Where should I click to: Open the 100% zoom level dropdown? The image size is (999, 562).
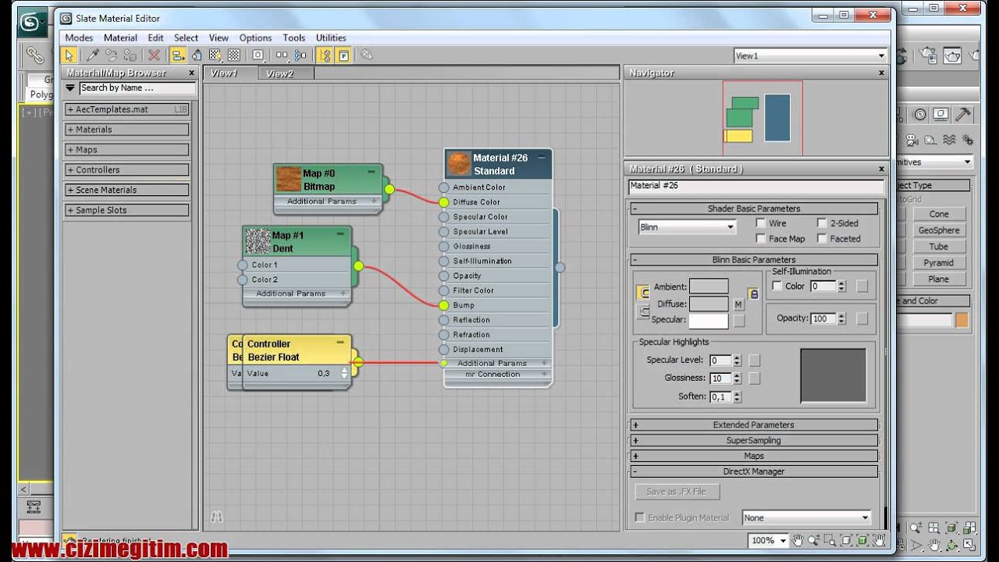(x=769, y=540)
